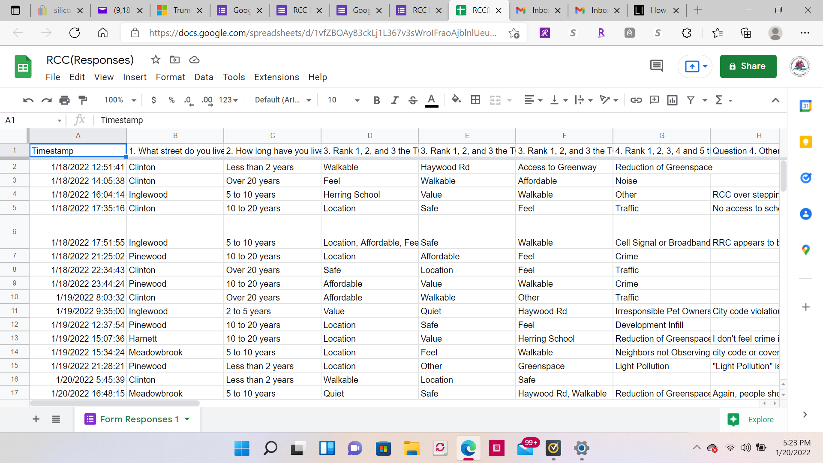
Task: Insert a chart using toolbar icon
Action: tap(672, 100)
